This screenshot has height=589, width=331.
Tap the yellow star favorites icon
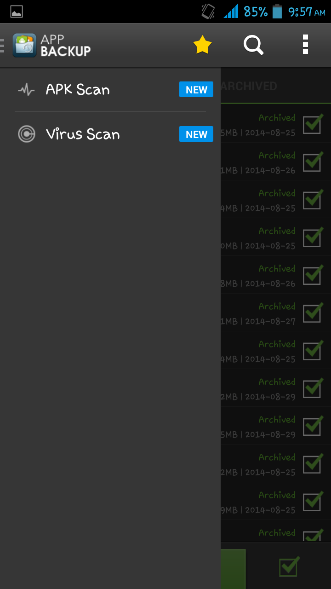(x=202, y=45)
